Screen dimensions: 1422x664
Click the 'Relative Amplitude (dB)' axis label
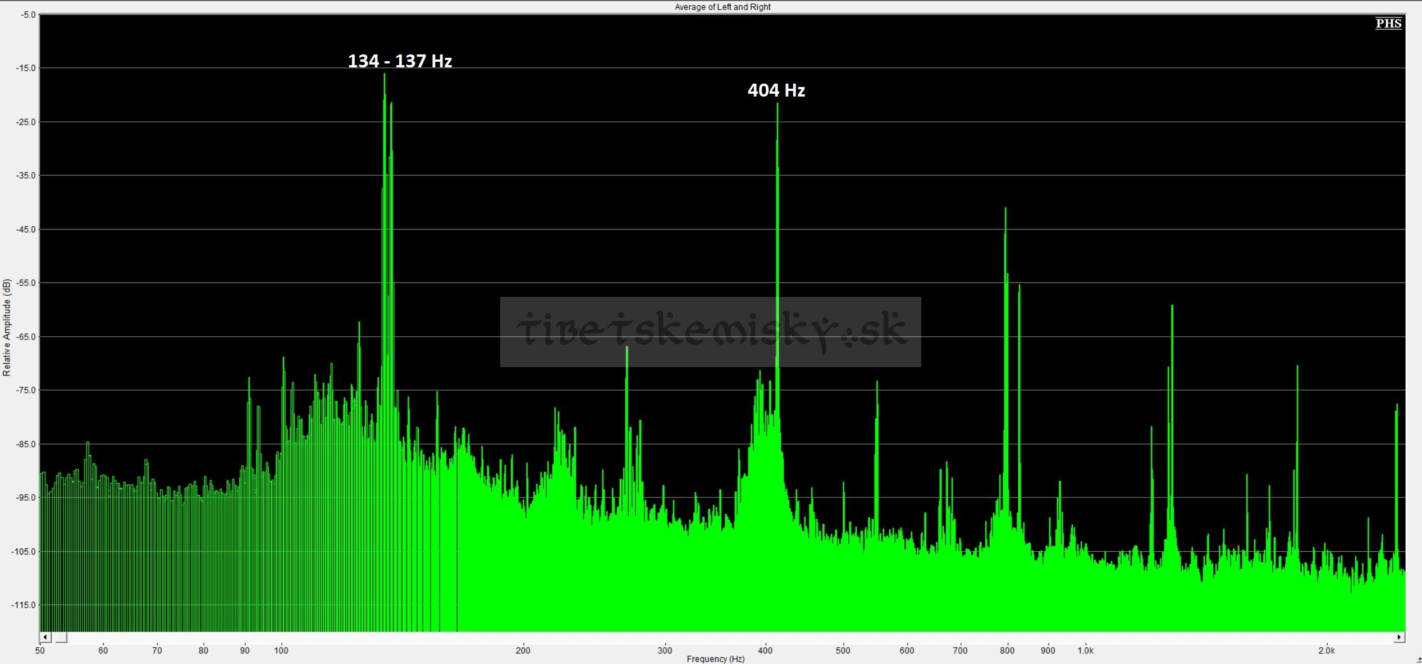7,327
